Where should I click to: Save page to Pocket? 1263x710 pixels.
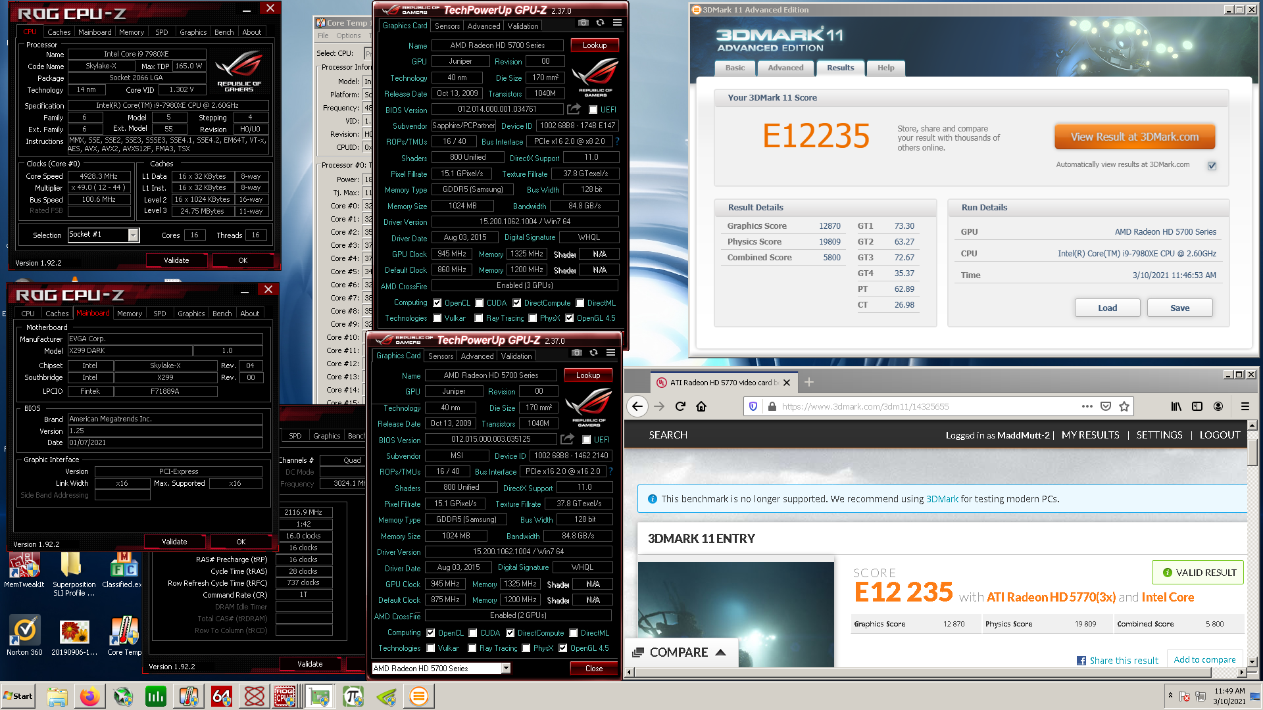point(1106,406)
